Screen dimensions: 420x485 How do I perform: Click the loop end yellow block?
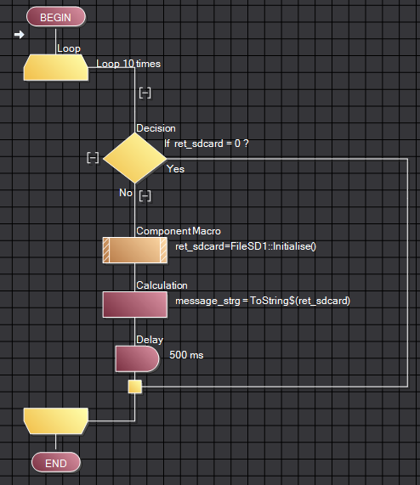click(56, 420)
